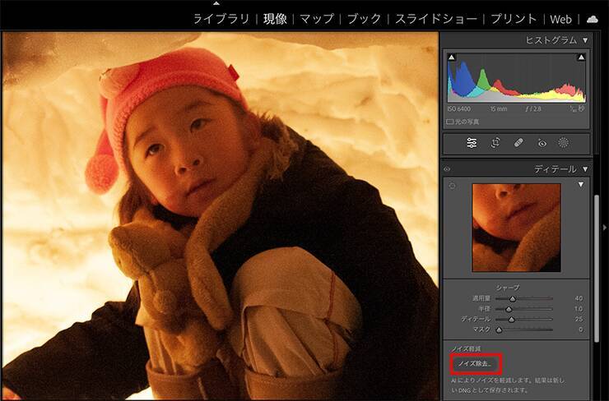Viewport: 609px width, 401px height.
Task: Toggle highlight clipping indicator in histogram
Action: [x=582, y=57]
